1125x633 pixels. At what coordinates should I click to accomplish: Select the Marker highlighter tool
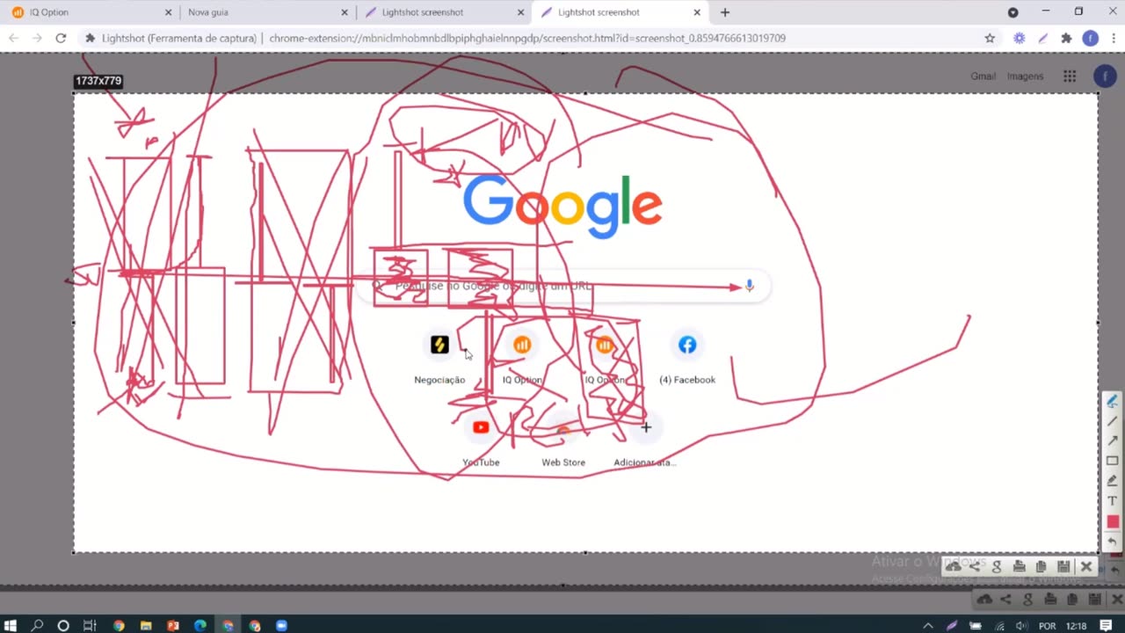[x=1112, y=481]
